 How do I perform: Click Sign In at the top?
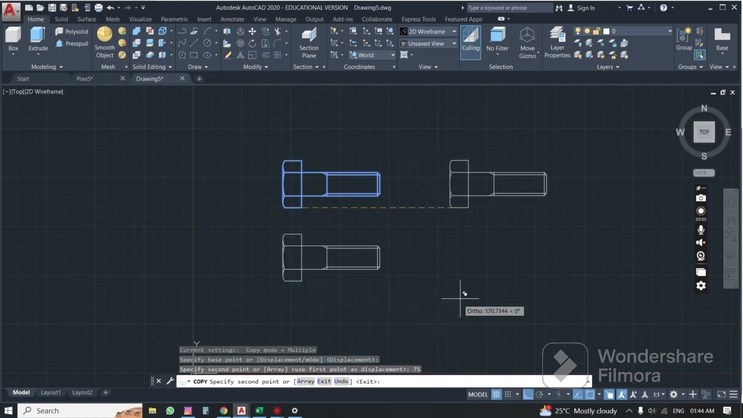[586, 8]
